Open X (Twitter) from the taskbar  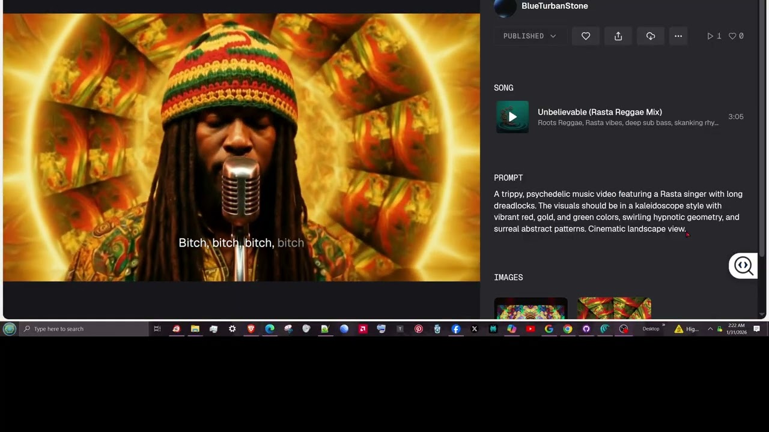(474, 329)
